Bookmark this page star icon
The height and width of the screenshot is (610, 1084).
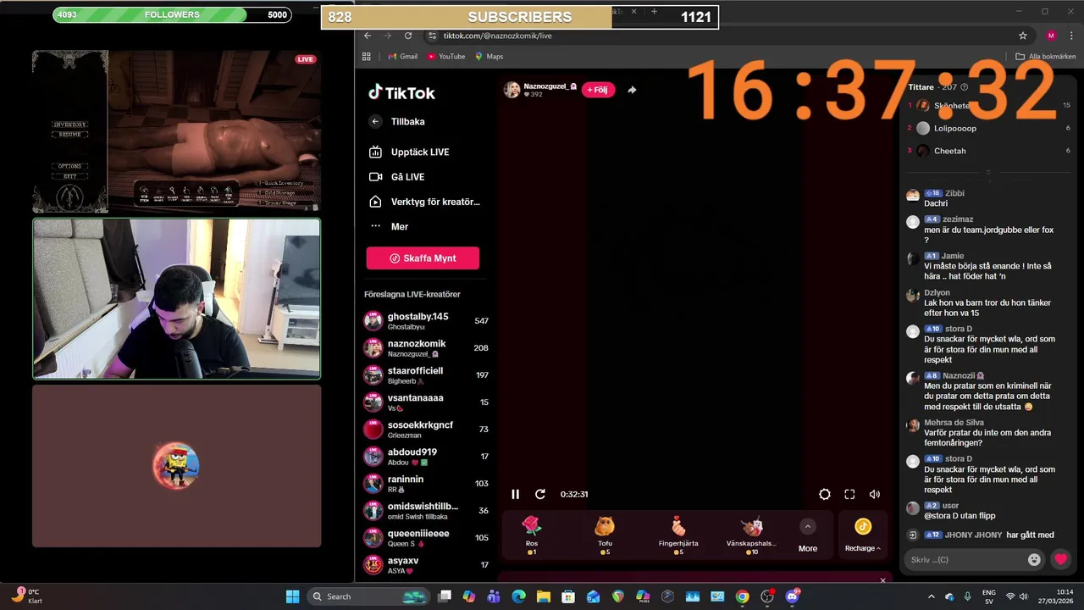[1023, 36]
